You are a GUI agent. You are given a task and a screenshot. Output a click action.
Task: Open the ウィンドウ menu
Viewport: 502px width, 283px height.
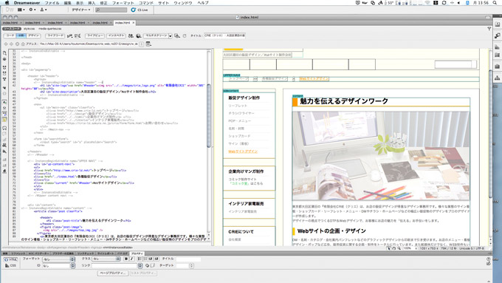(183, 2)
